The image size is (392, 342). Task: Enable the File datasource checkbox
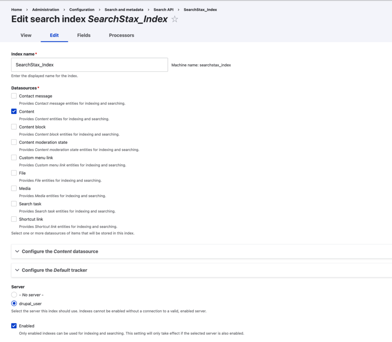click(14, 173)
